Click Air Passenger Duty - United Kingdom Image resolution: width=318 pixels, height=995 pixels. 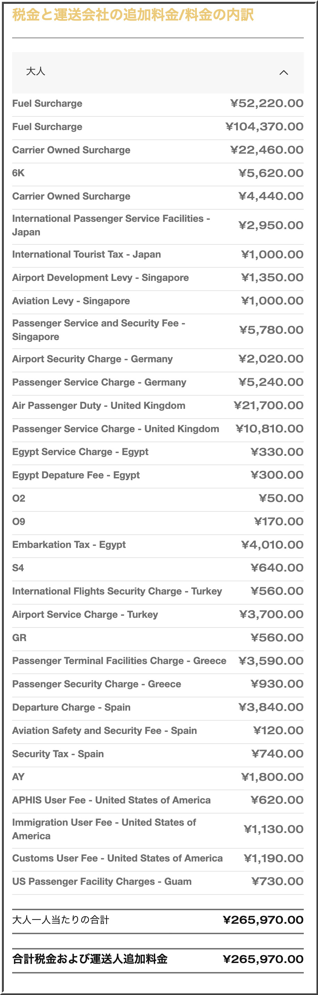pos(99,406)
